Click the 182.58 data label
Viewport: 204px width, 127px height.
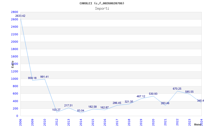tap(93, 107)
